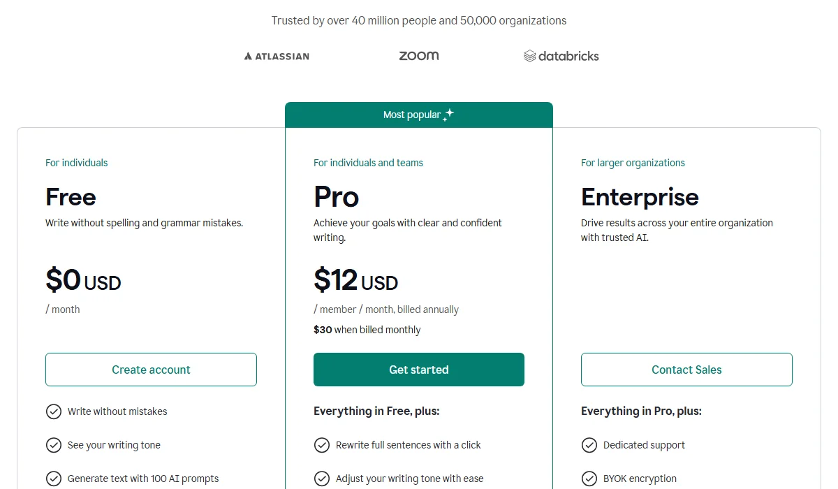
Task: Click the Create account button
Action: point(151,370)
